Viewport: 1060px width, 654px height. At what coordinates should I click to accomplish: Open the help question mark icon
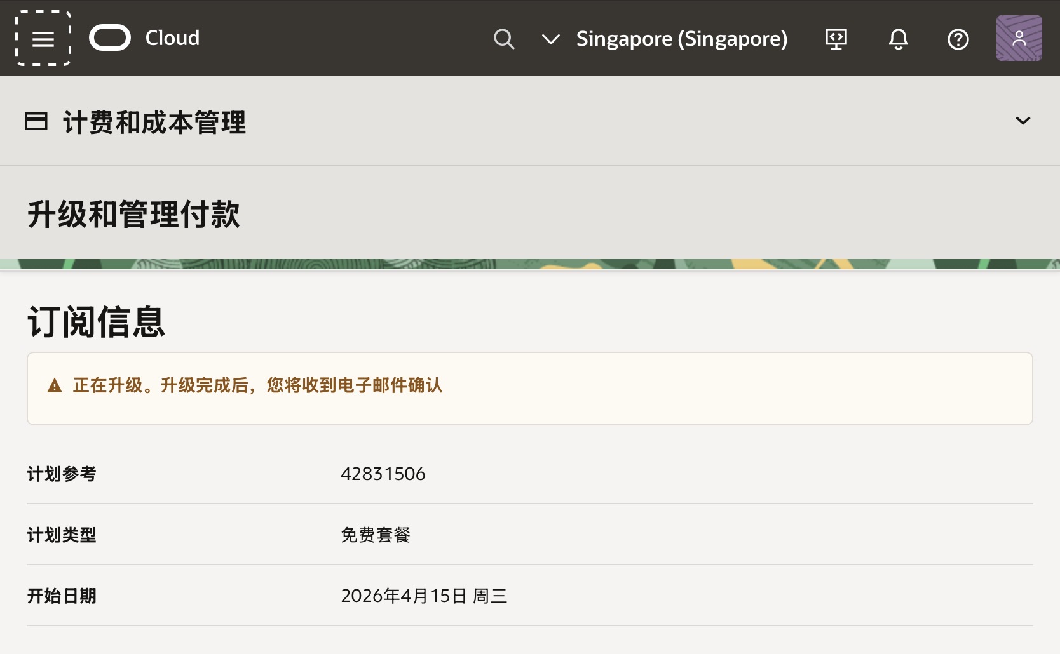[958, 39]
